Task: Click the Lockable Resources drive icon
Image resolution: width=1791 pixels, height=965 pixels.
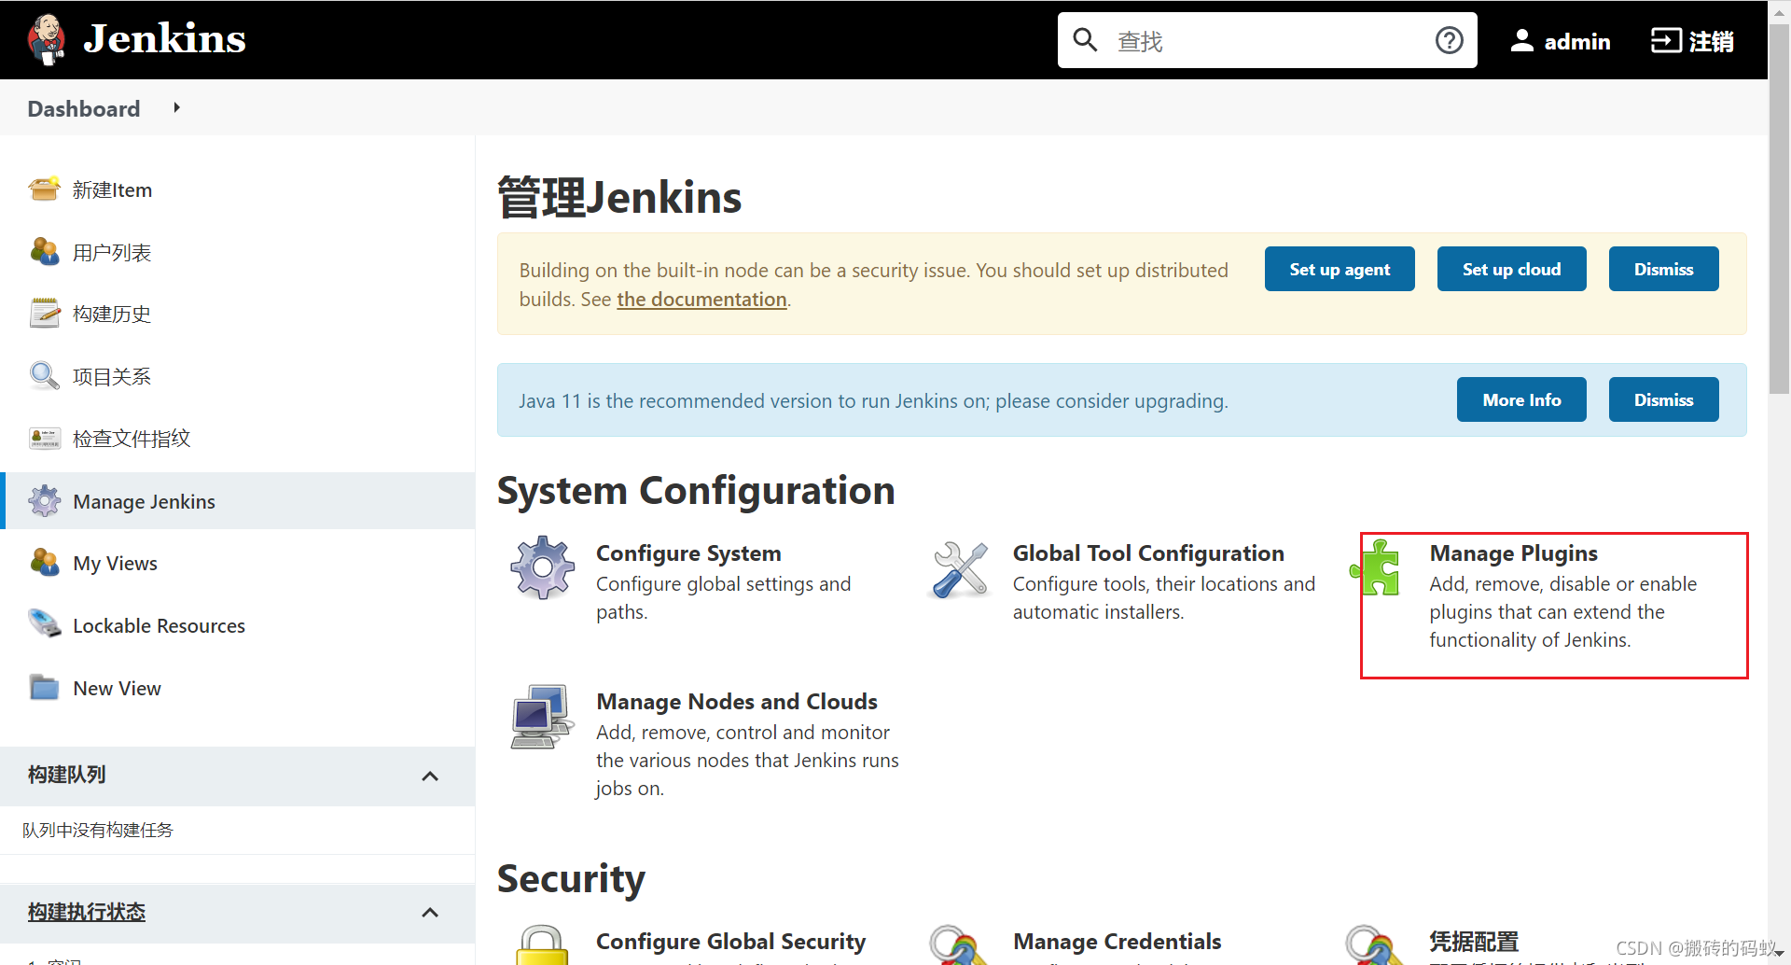Action: pos(44,624)
